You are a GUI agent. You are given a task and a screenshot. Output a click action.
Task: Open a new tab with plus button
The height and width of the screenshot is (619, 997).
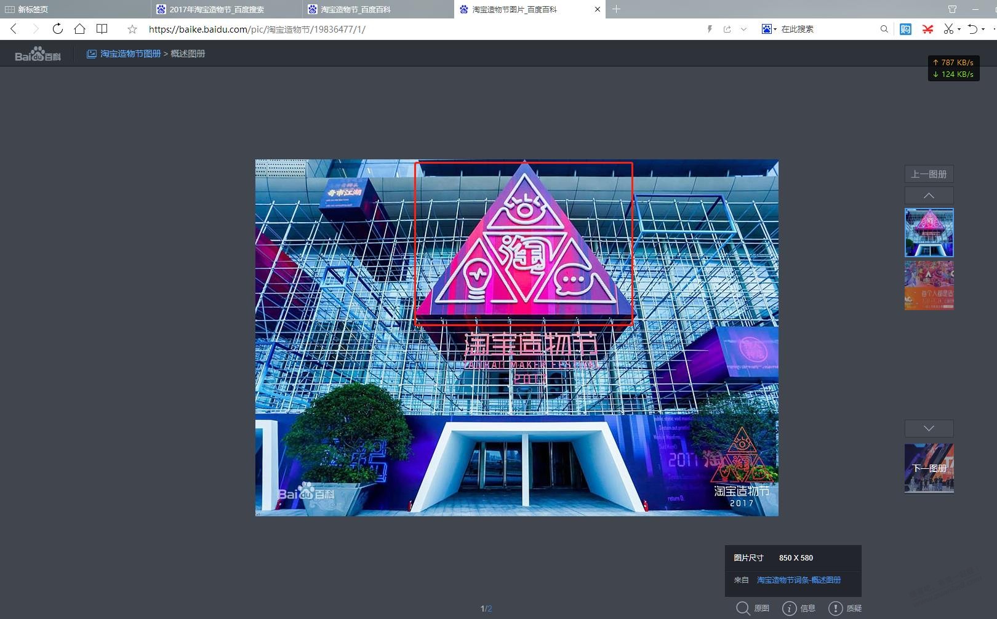click(x=616, y=9)
